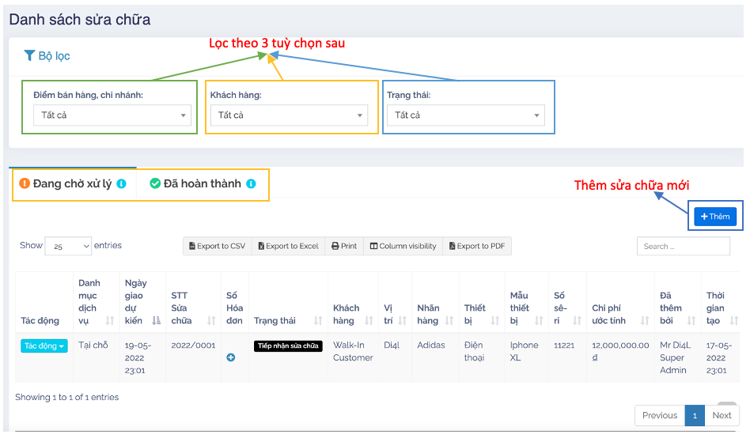Screen dimensions: 750x438
Task: Click the plus icon in Số Hóa đơn column
Action: click(x=231, y=357)
